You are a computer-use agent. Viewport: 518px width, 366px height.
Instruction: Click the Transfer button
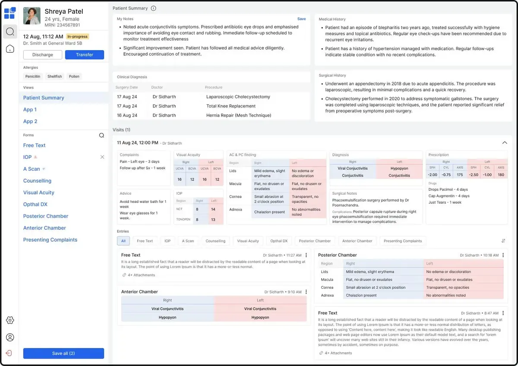point(85,55)
